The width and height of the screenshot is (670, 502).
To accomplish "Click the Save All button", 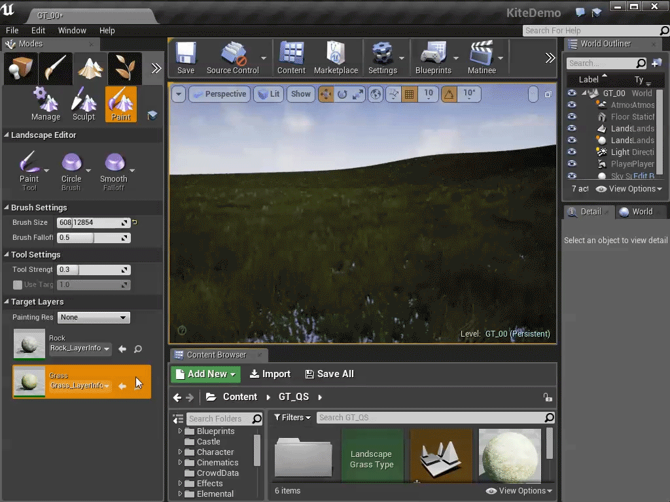I will pos(329,374).
